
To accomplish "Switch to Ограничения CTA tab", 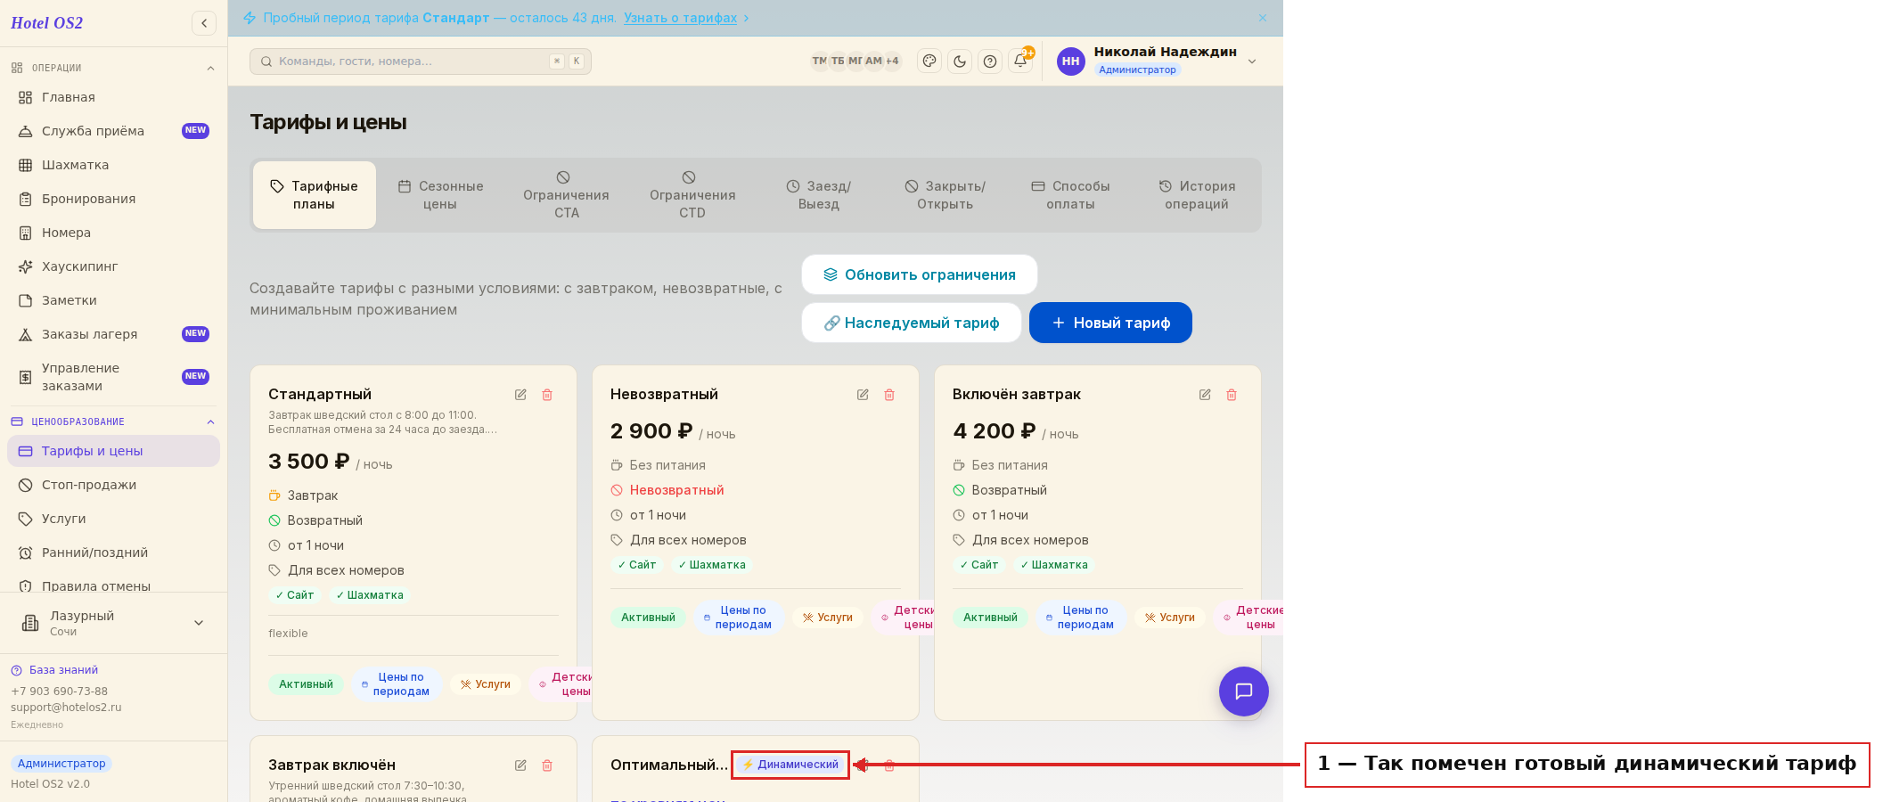I will tap(567, 195).
